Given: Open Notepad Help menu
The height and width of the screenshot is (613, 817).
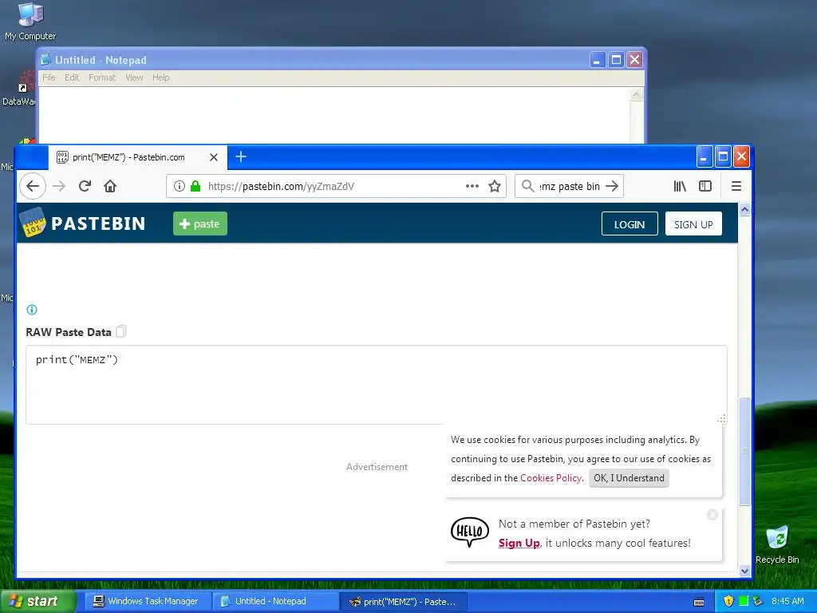Looking at the screenshot, I should point(161,77).
